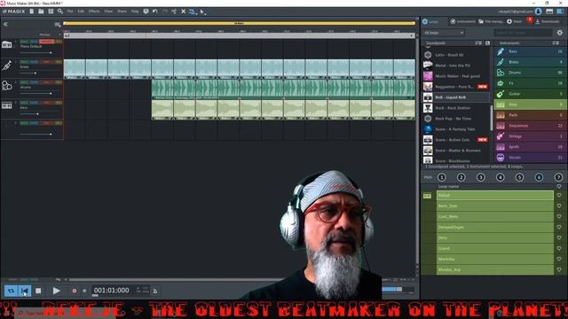568x319 pixels.
Task: Select pitch number 6
Action: [x=539, y=177]
